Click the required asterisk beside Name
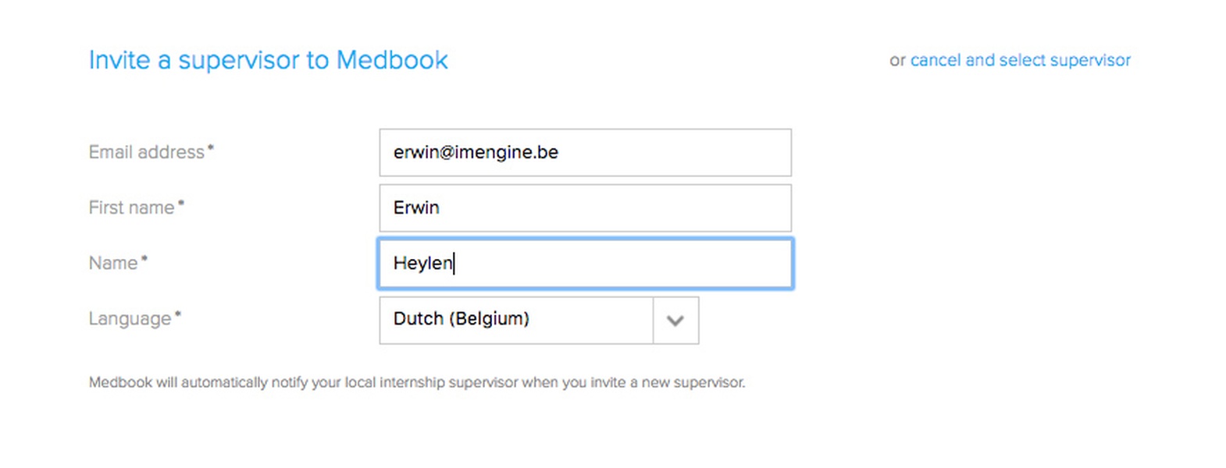Screen dimensions: 1226x468 click(144, 258)
